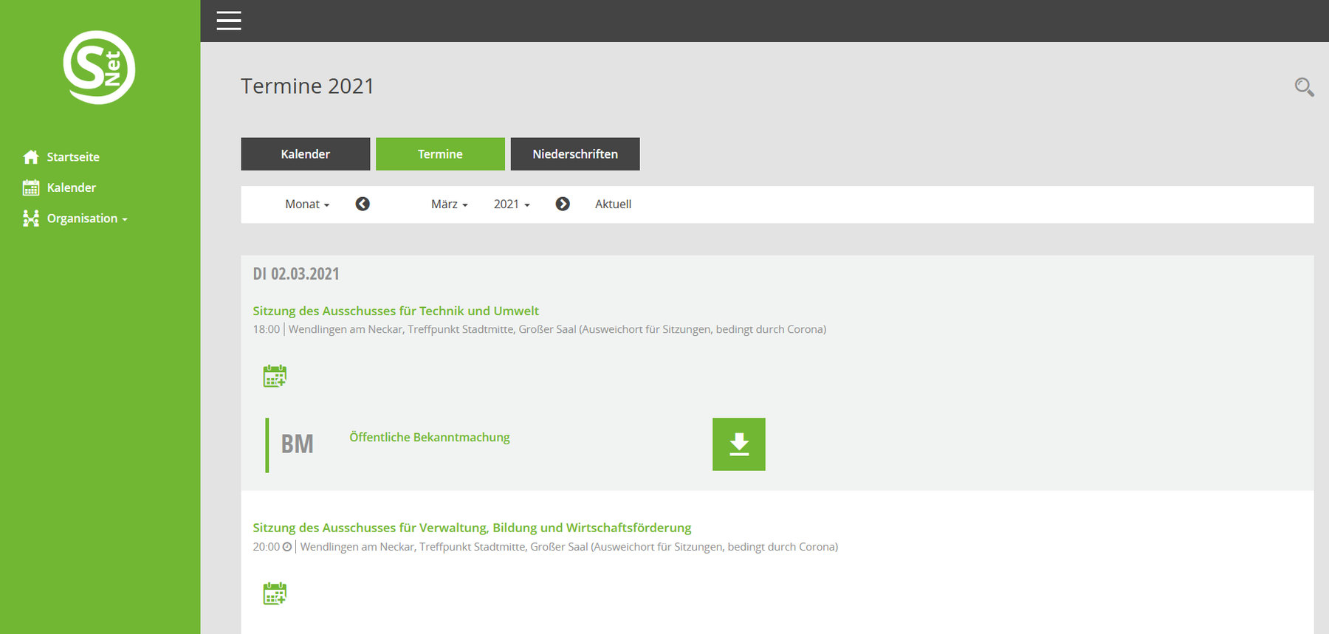Screen dimensions: 1329x634
Task: Switch to the Kalender tab
Action: pos(306,154)
